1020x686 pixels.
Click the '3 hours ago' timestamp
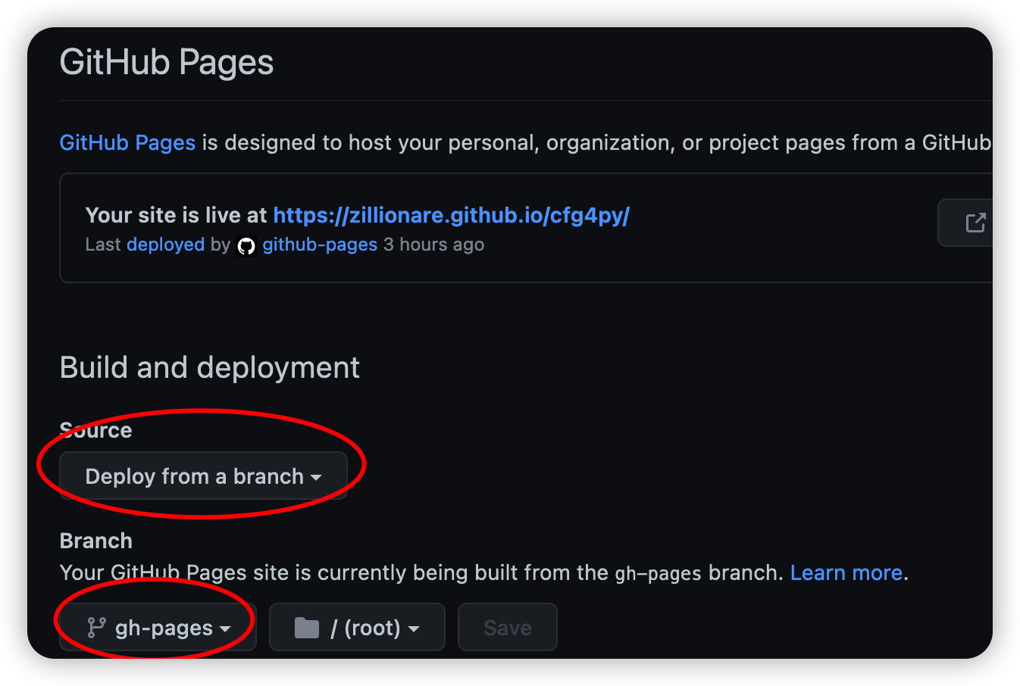coord(433,245)
